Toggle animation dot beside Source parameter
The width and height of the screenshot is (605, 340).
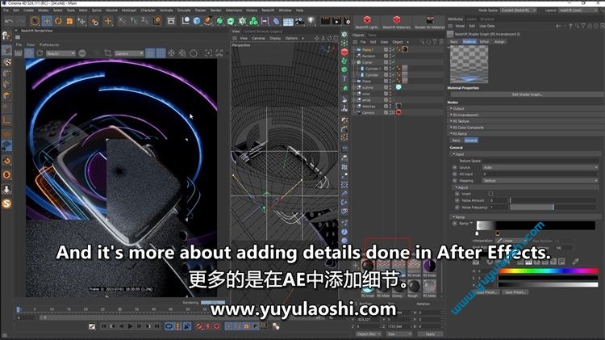pos(454,167)
